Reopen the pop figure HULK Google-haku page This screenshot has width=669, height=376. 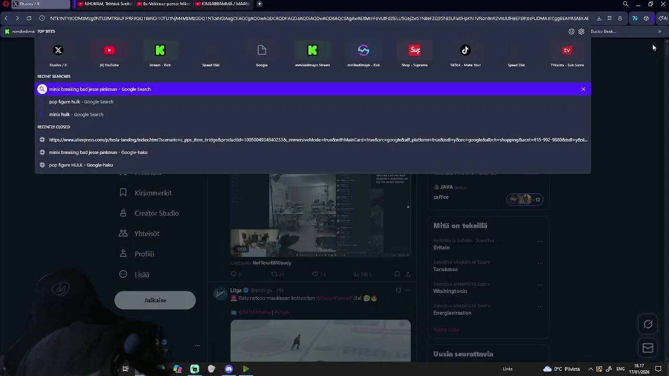[x=313, y=165]
